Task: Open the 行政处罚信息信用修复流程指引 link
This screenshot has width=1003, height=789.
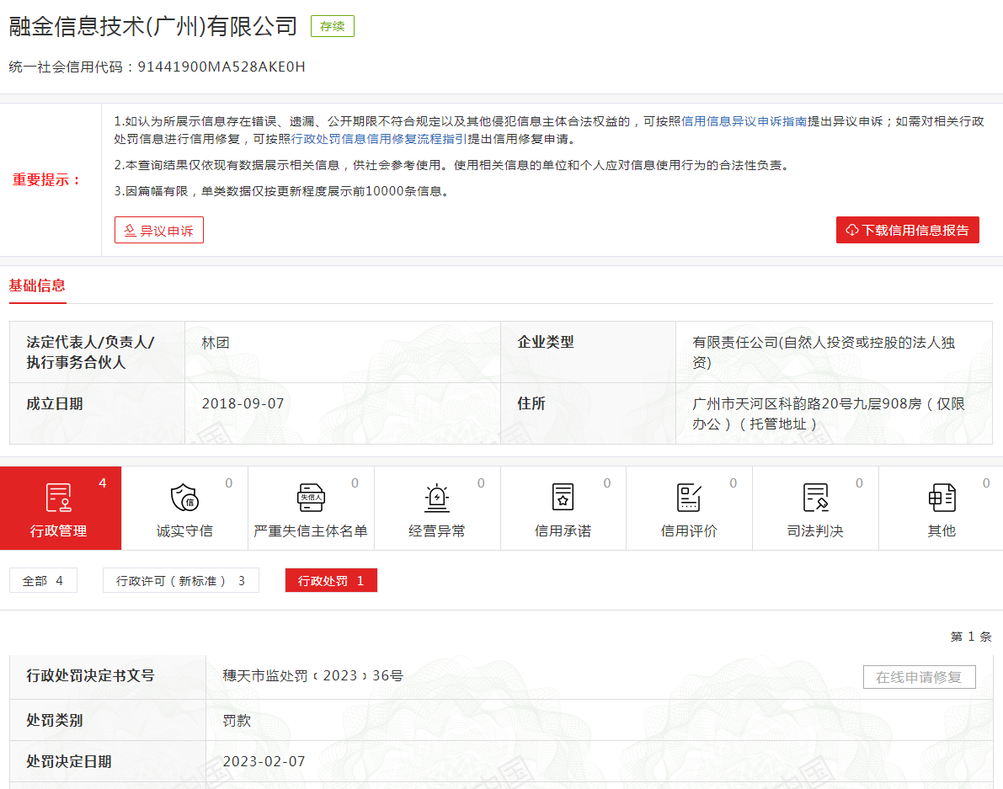Action: [379, 139]
